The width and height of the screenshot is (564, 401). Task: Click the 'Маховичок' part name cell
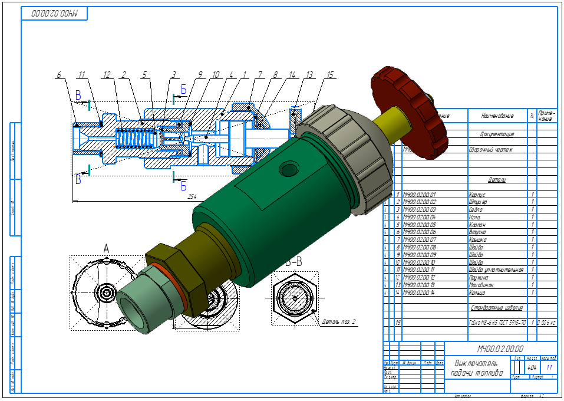(481, 285)
